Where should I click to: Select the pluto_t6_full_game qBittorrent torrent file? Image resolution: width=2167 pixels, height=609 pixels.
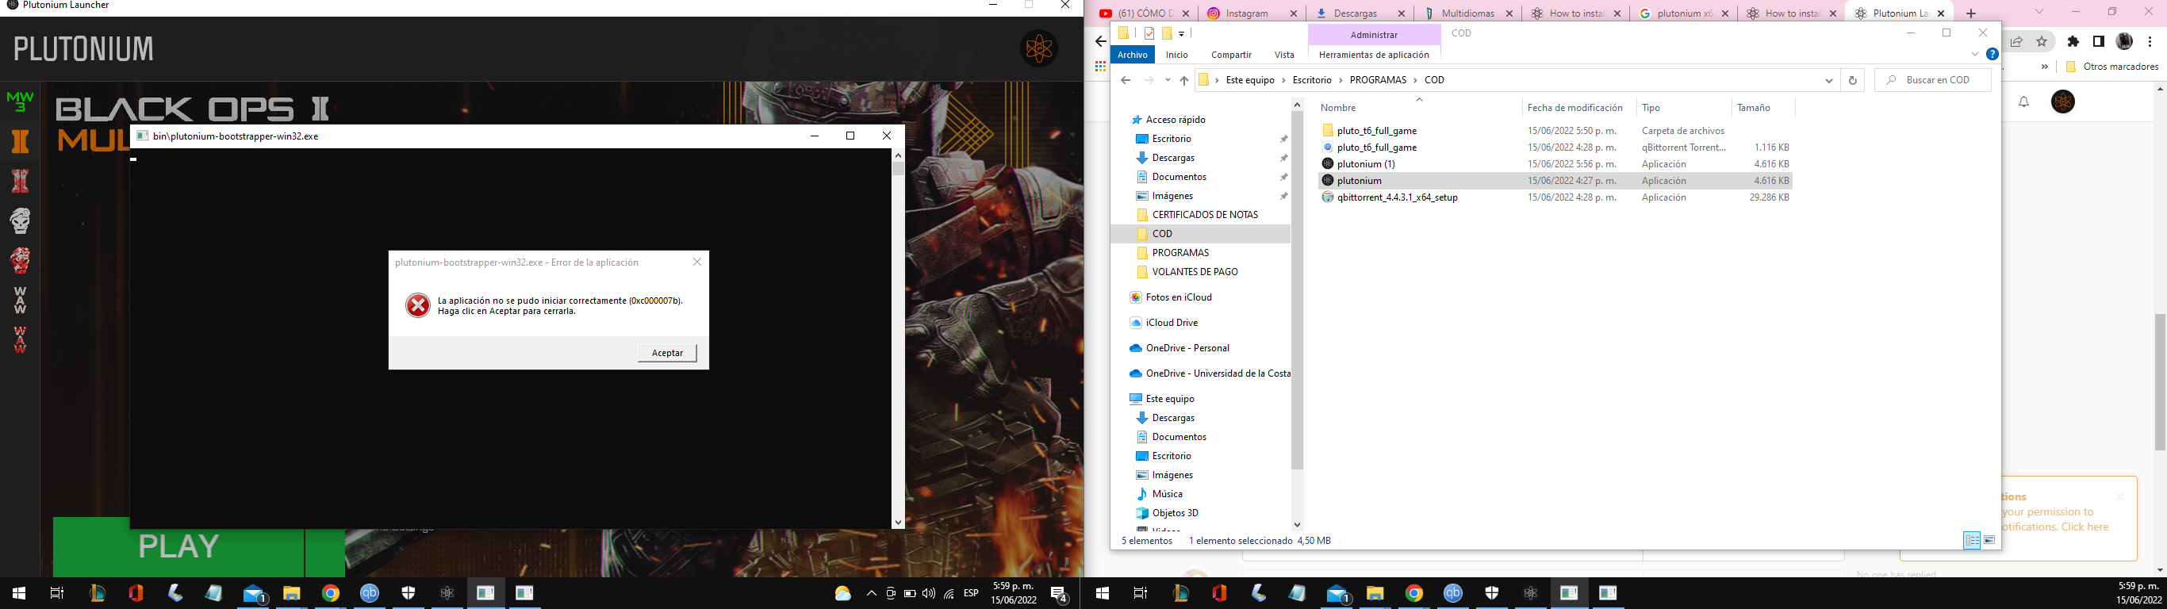pyautogui.click(x=1554, y=147)
